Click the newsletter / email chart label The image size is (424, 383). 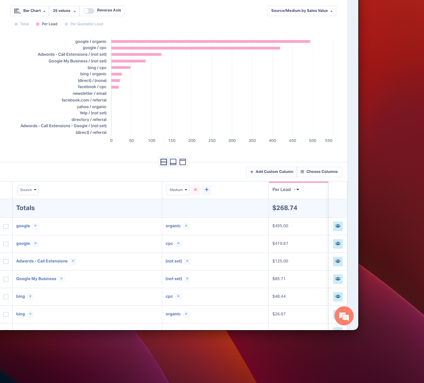point(89,93)
